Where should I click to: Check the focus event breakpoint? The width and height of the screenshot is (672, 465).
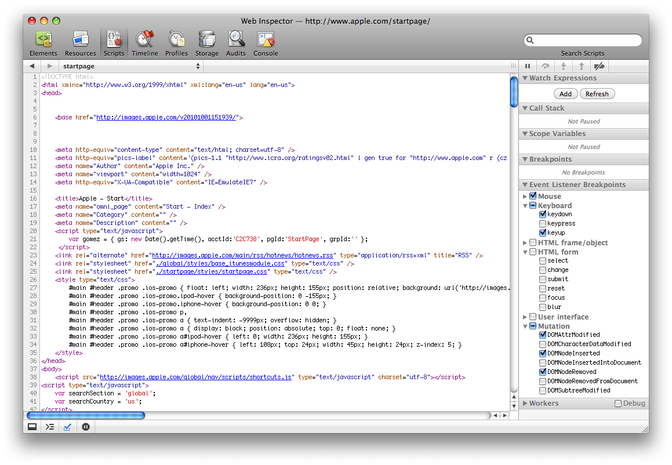(x=543, y=297)
